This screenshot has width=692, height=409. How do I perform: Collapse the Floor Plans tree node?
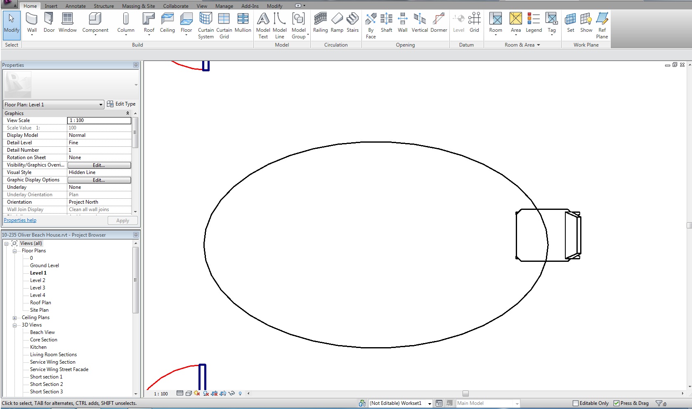tap(14, 251)
